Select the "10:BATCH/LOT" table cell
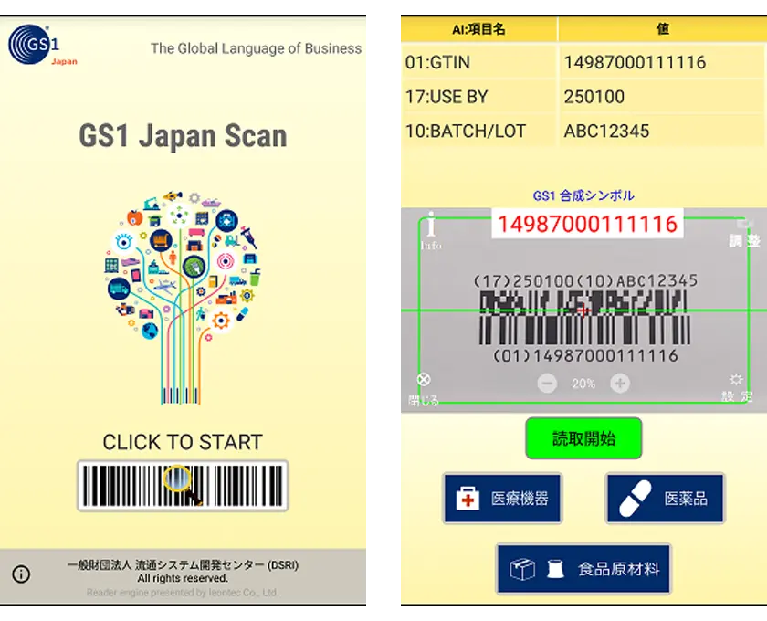The width and height of the screenshot is (767, 621). click(x=478, y=131)
